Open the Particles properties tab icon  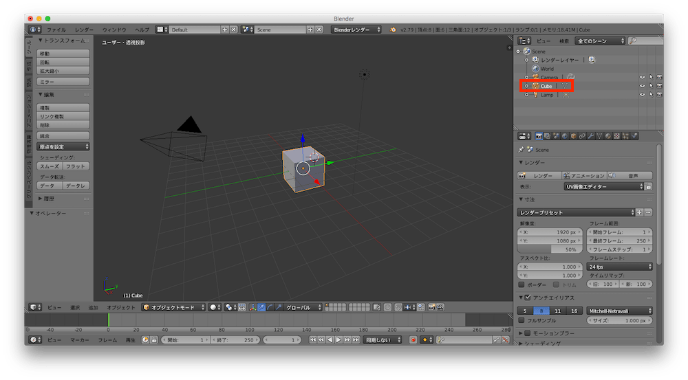click(x=625, y=136)
